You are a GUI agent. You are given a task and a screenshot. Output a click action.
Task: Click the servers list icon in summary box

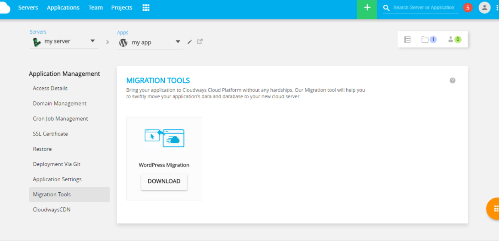tap(407, 40)
